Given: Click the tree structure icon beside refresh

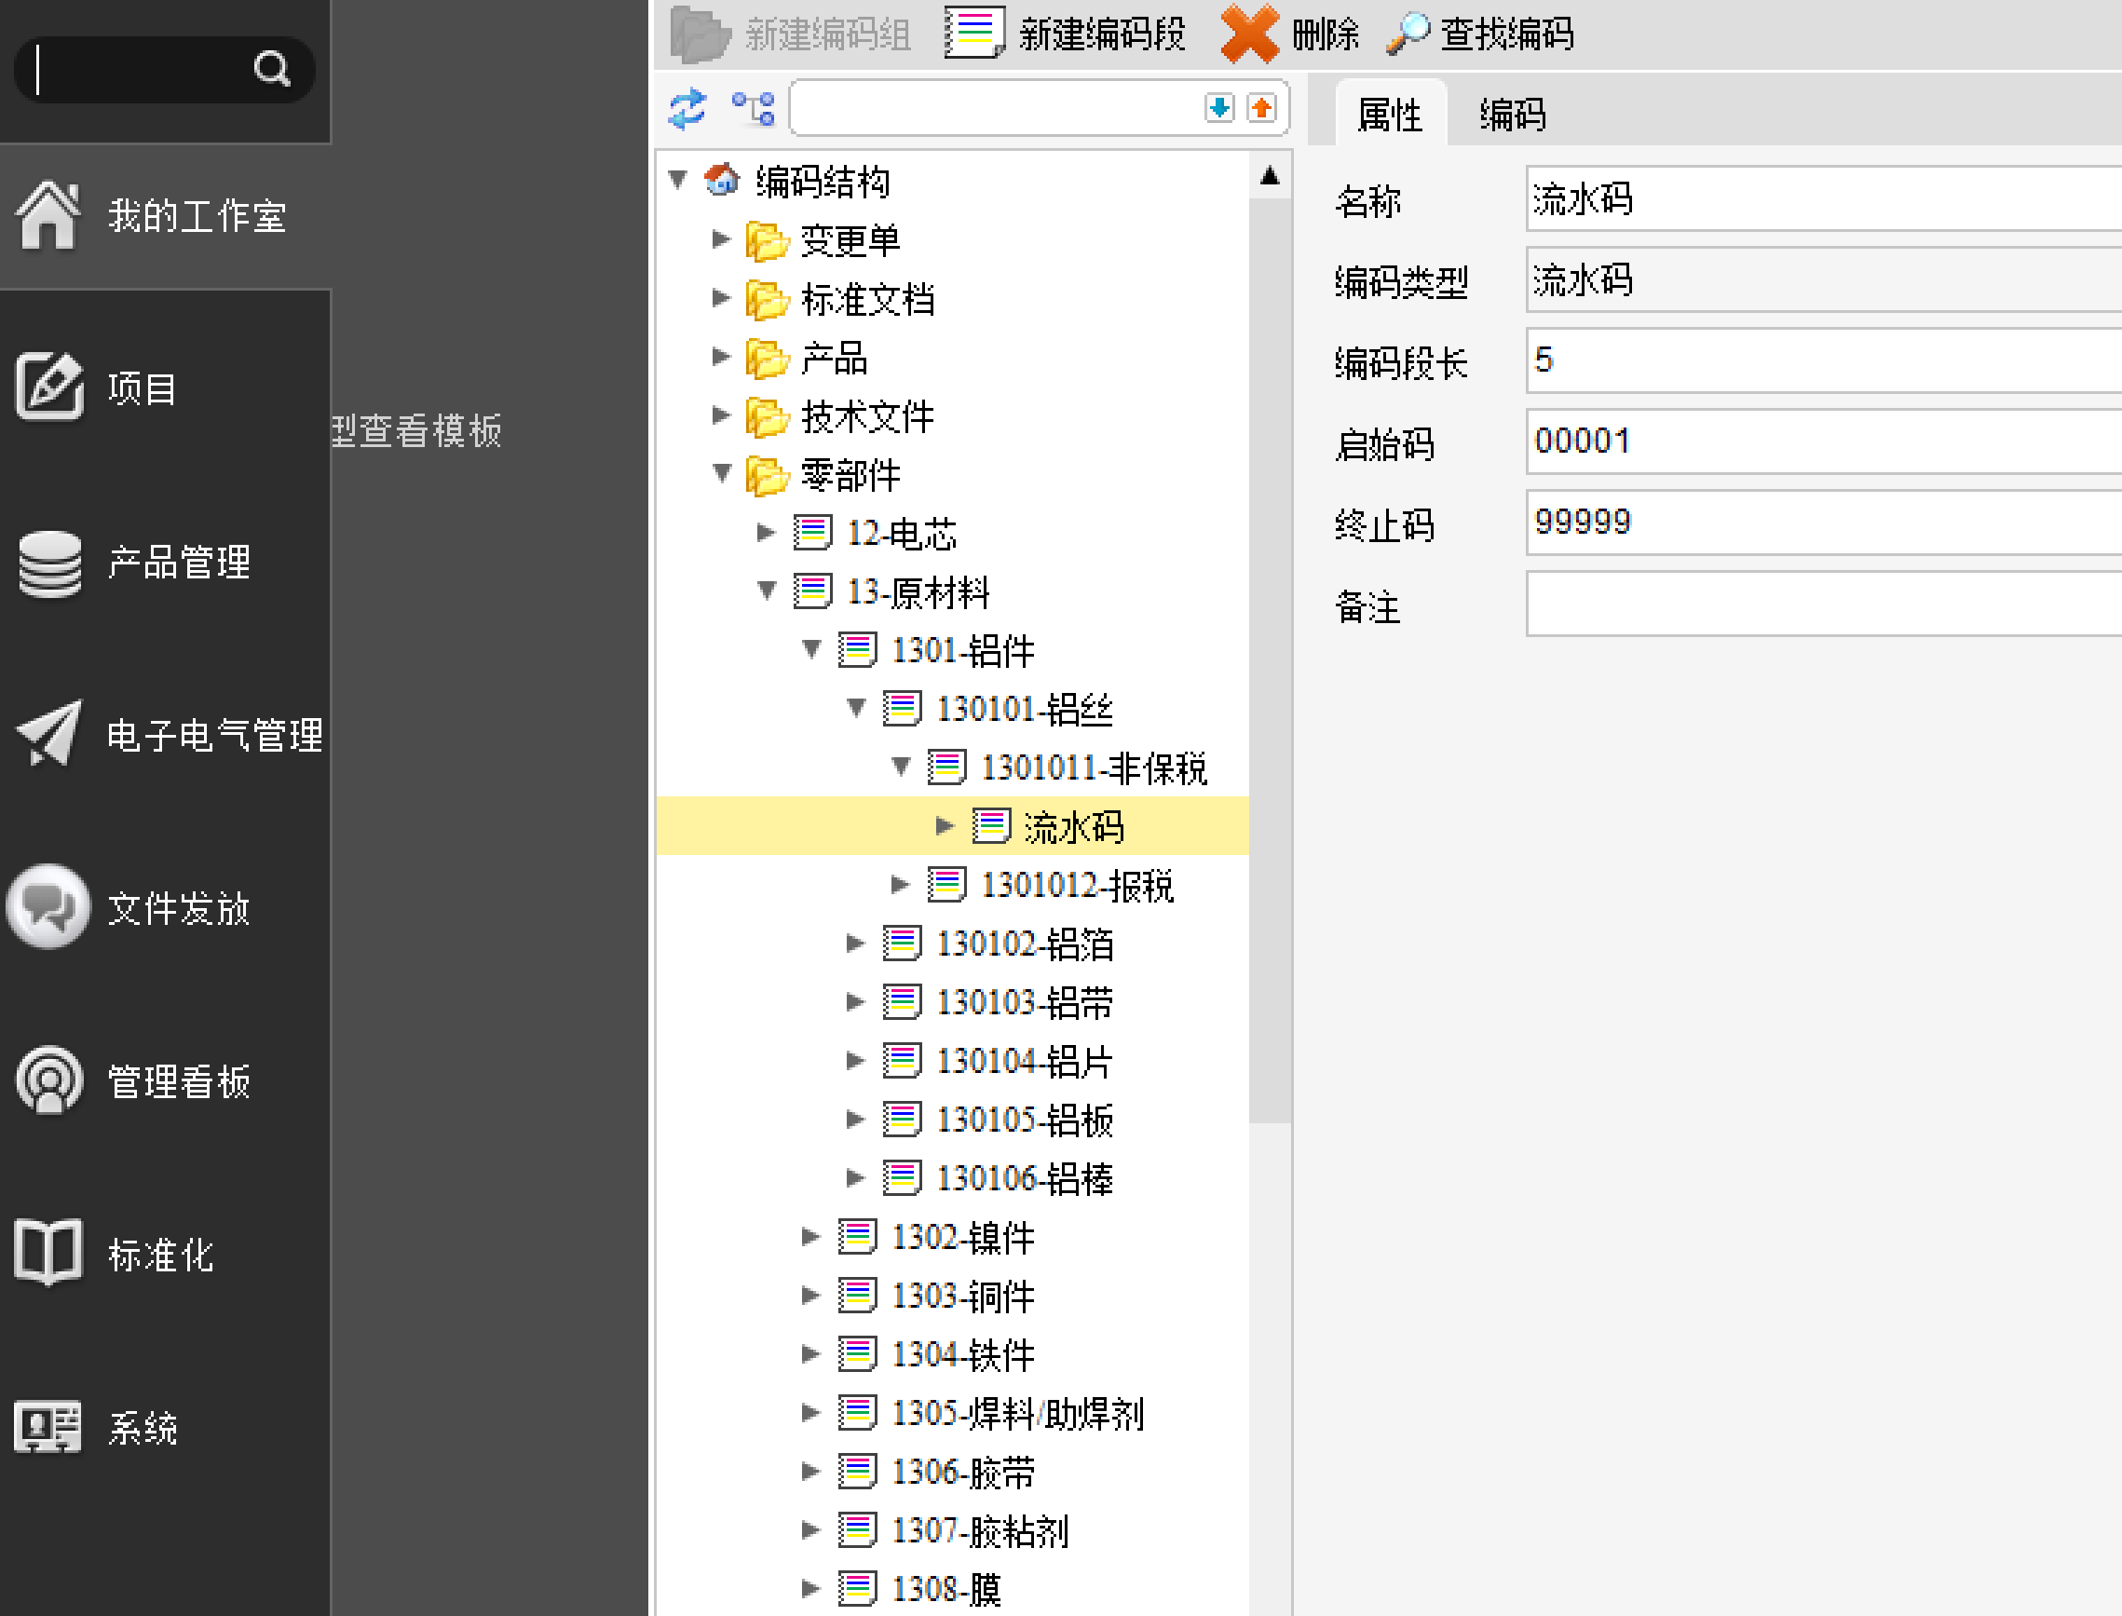Looking at the screenshot, I should pos(754,109).
